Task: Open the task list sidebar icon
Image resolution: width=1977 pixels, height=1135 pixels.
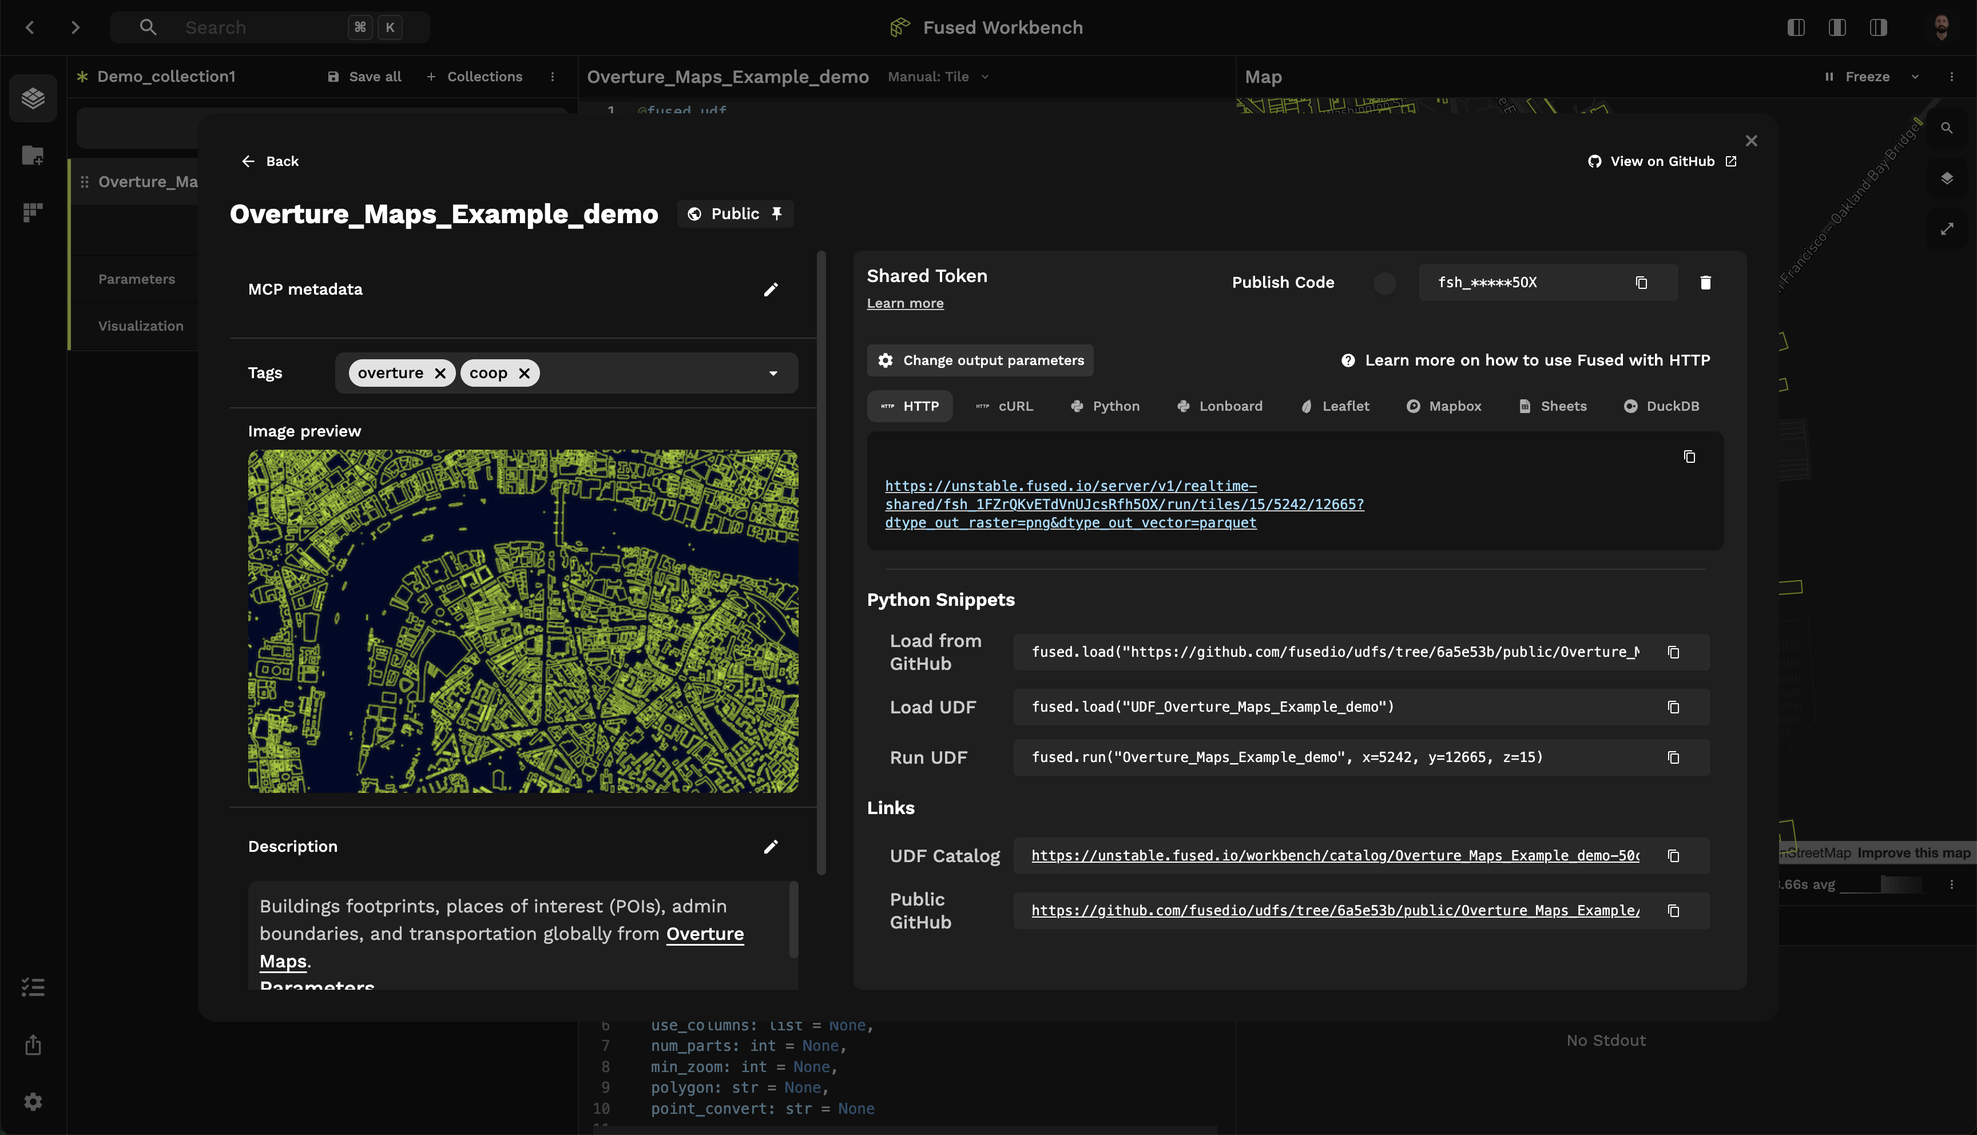Action: tap(33, 987)
